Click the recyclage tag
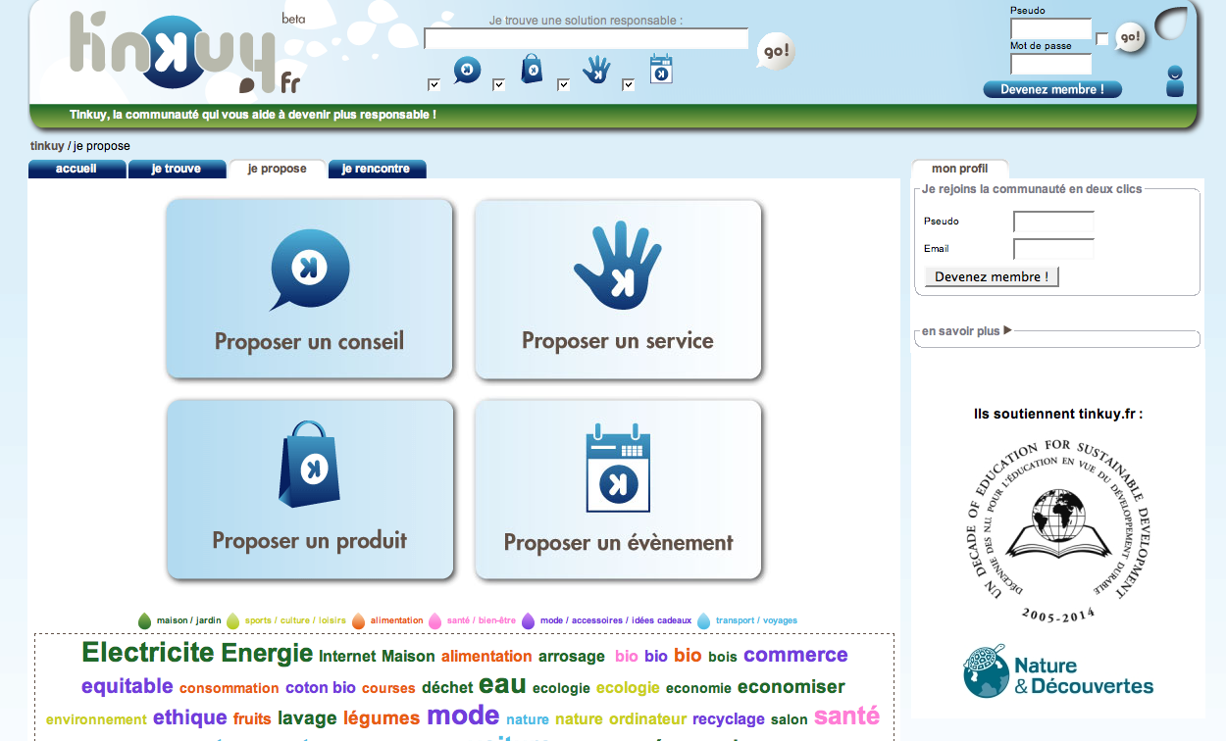 coord(728,719)
